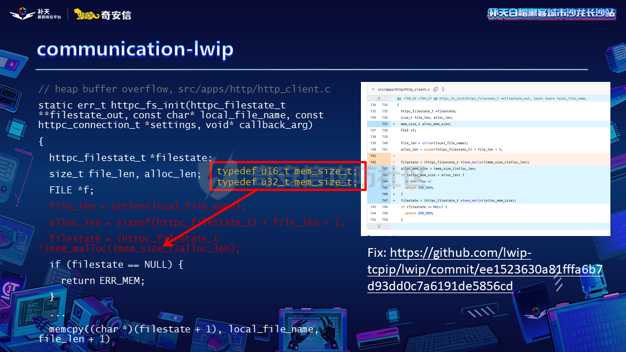Image resolution: width=626 pixels, height=352 pixels.
Task: Click the neon salon banner in the top right
Action: coord(552,14)
